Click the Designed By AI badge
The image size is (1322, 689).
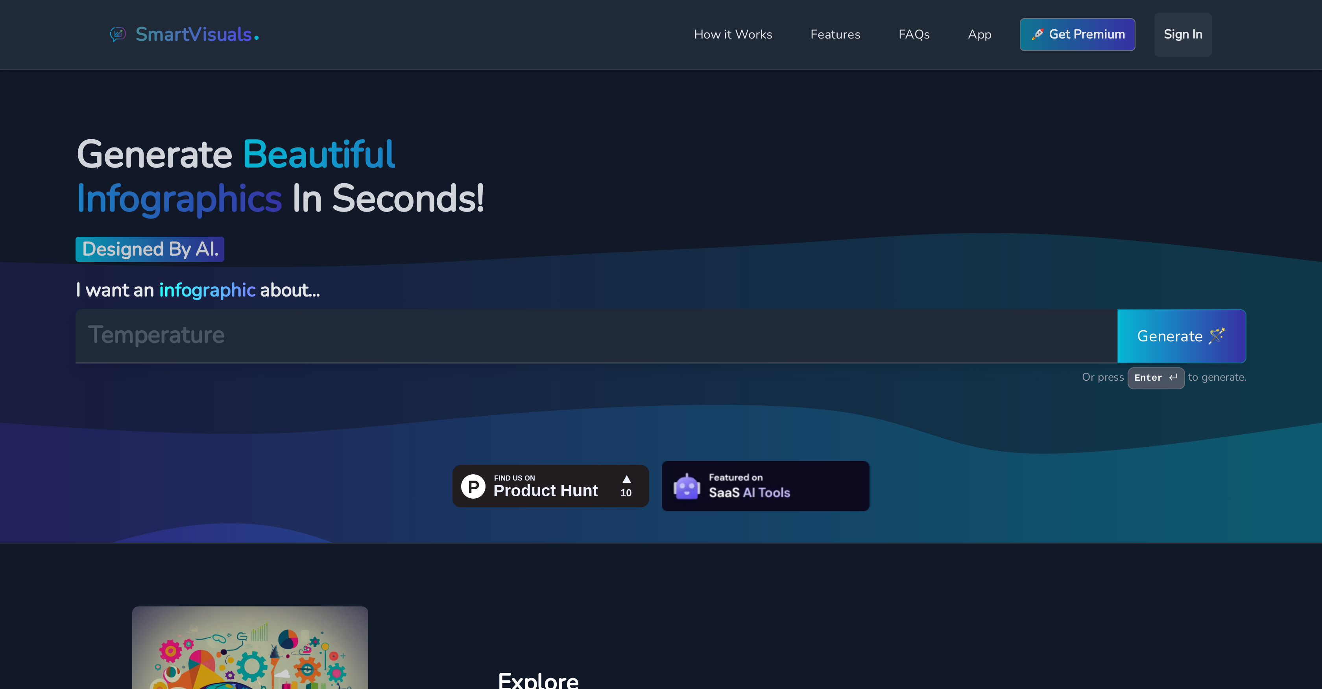(150, 249)
